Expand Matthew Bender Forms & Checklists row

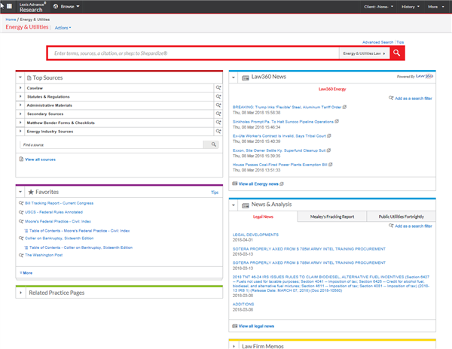click(x=20, y=123)
